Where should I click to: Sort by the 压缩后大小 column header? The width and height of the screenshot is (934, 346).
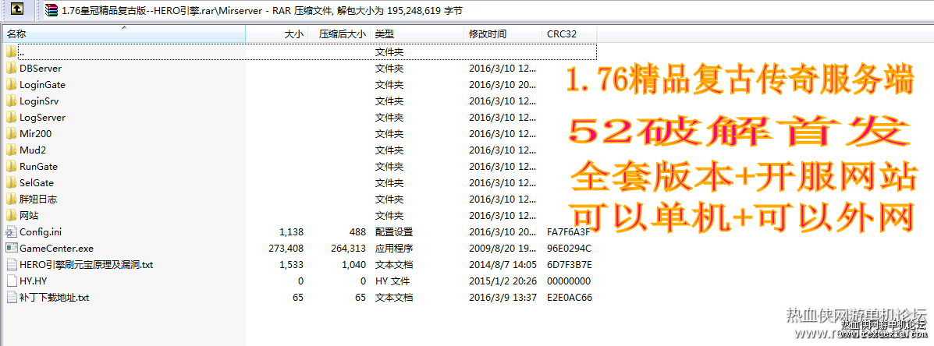339,34
